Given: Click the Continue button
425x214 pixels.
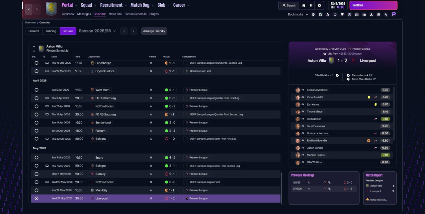Looking at the screenshot, I should tap(373, 5).
